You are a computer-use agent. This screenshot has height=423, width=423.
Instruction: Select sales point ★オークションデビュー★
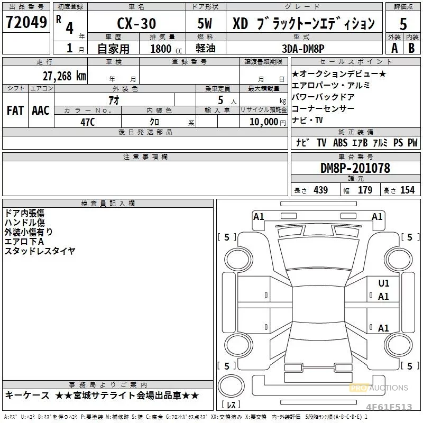tap(339, 73)
